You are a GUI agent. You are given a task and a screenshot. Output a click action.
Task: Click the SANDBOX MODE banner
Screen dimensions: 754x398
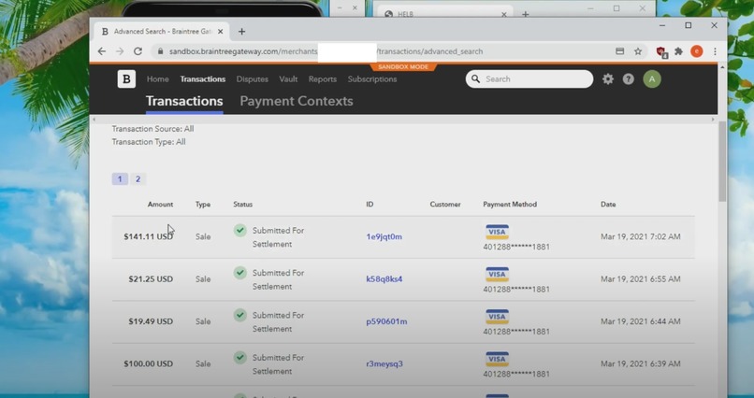[403, 67]
